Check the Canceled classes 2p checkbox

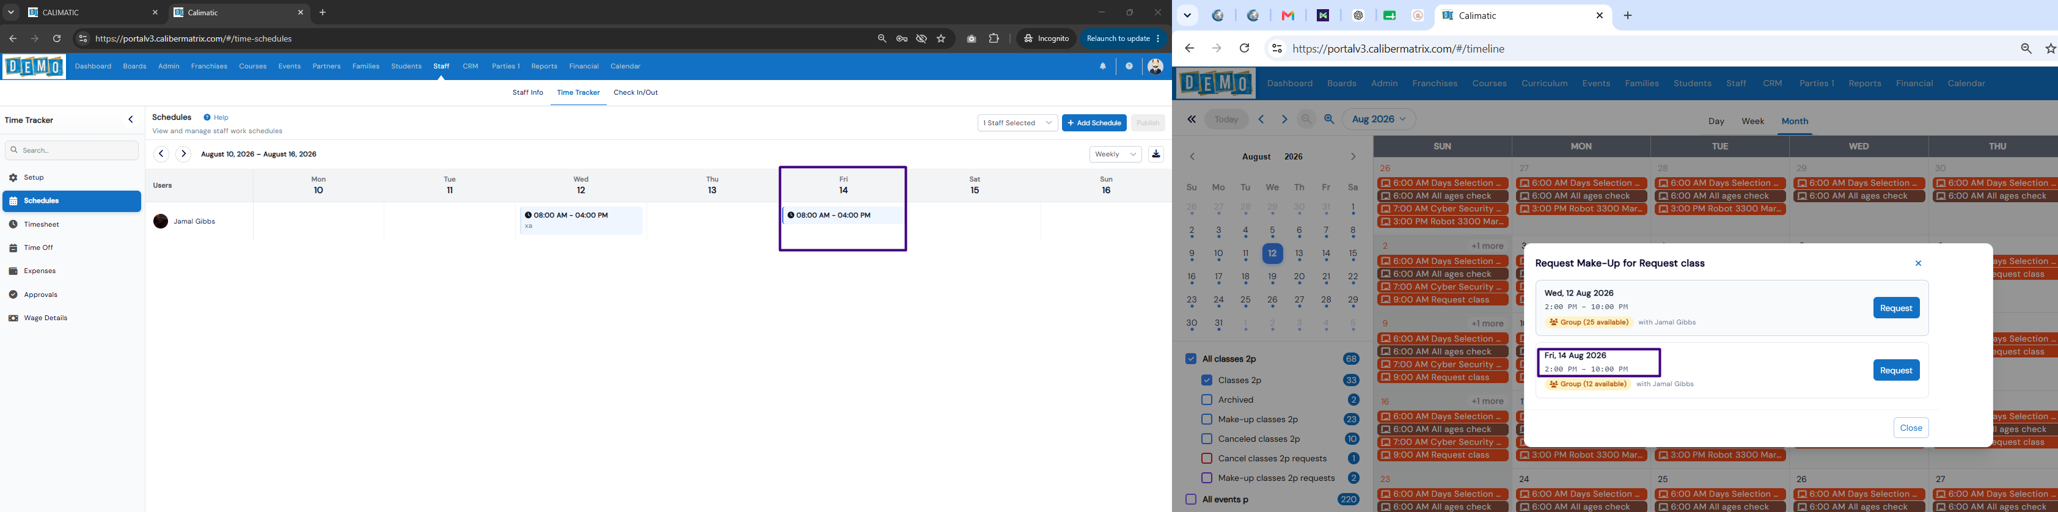click(x=1206, y=439)
